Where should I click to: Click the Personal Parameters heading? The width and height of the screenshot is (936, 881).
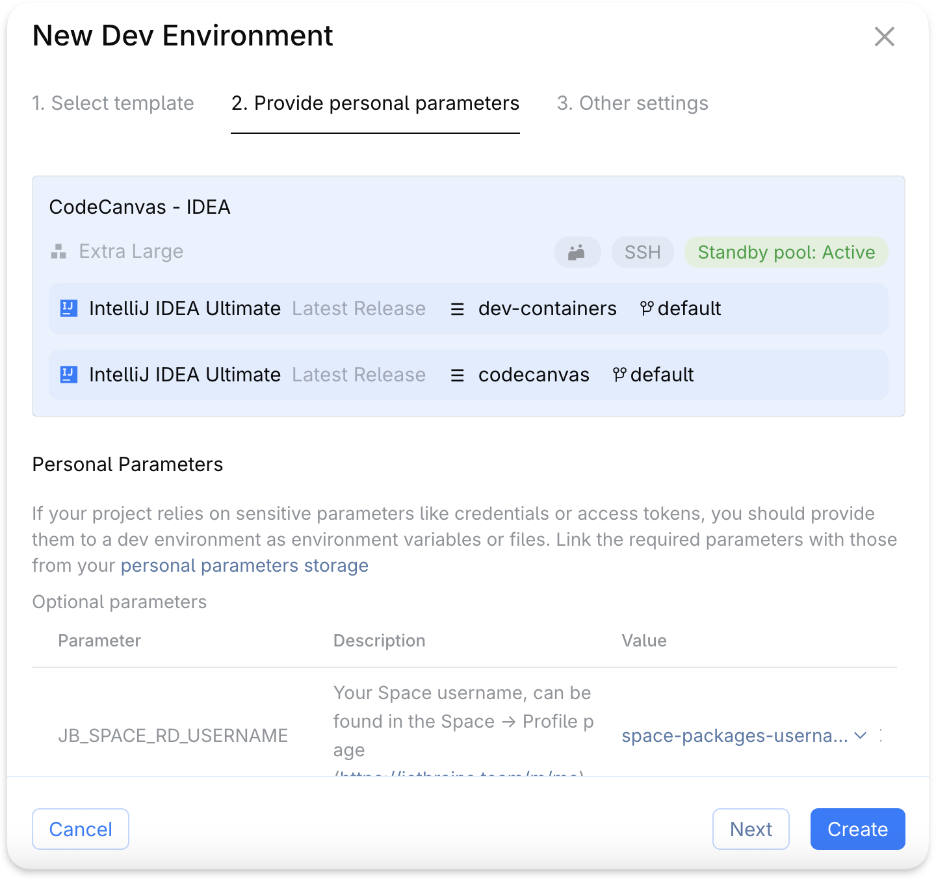tap(127, 465)
